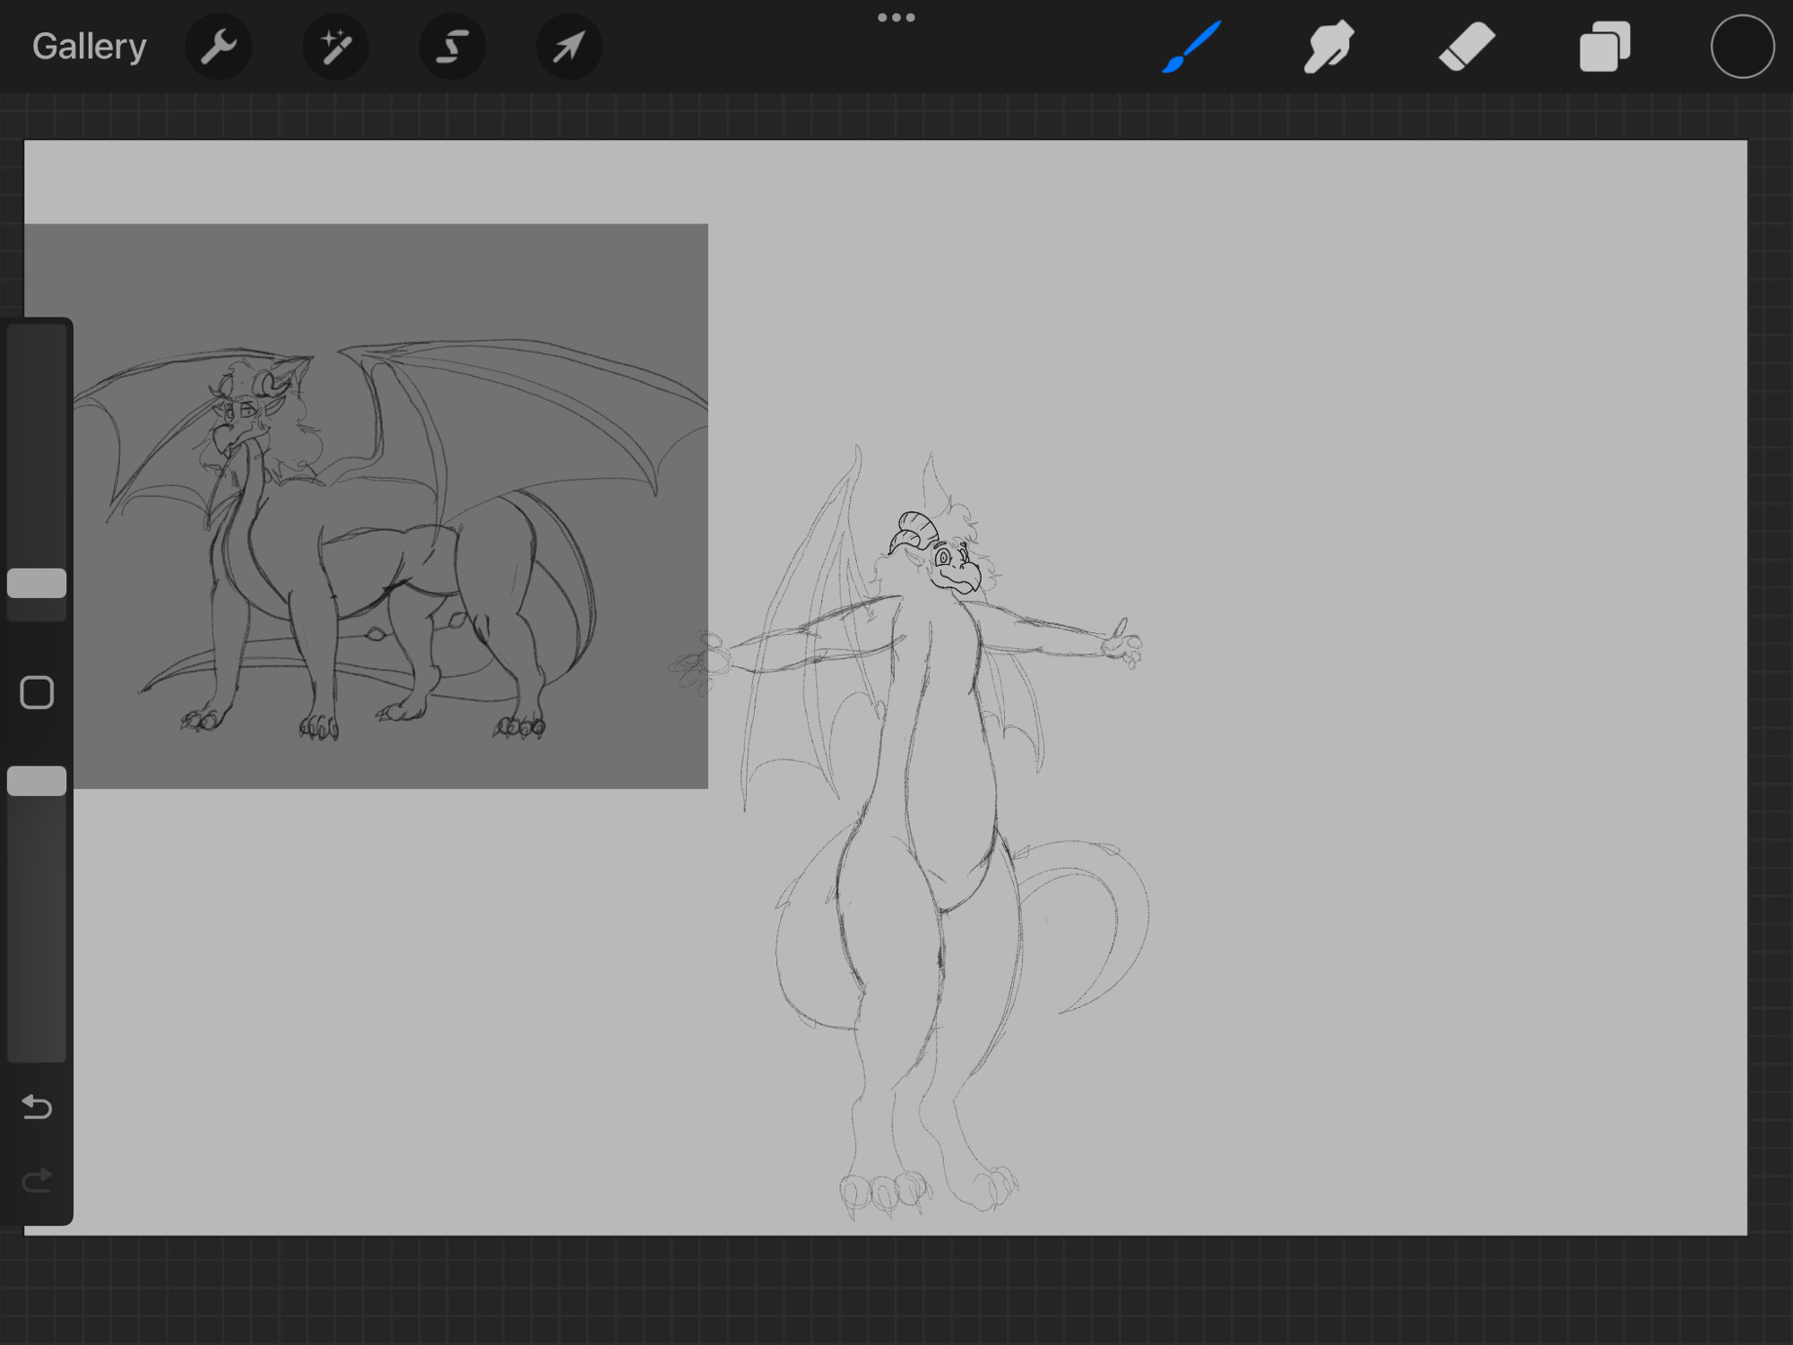
Task: Undo the last stroke
Action: pos(37,1107)
